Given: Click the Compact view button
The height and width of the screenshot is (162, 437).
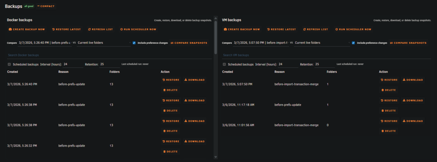Looking at the screenshot, I should 46,6.
